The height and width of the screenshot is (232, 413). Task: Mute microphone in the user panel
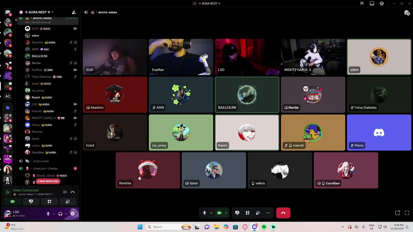(48, 214)
